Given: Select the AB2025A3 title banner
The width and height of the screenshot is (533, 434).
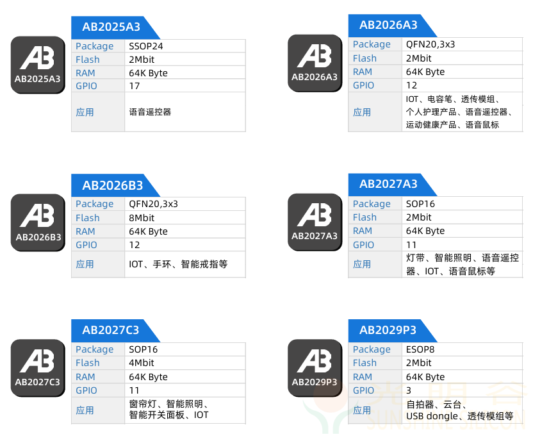Looking at the screenshot, I should point(113,27).
